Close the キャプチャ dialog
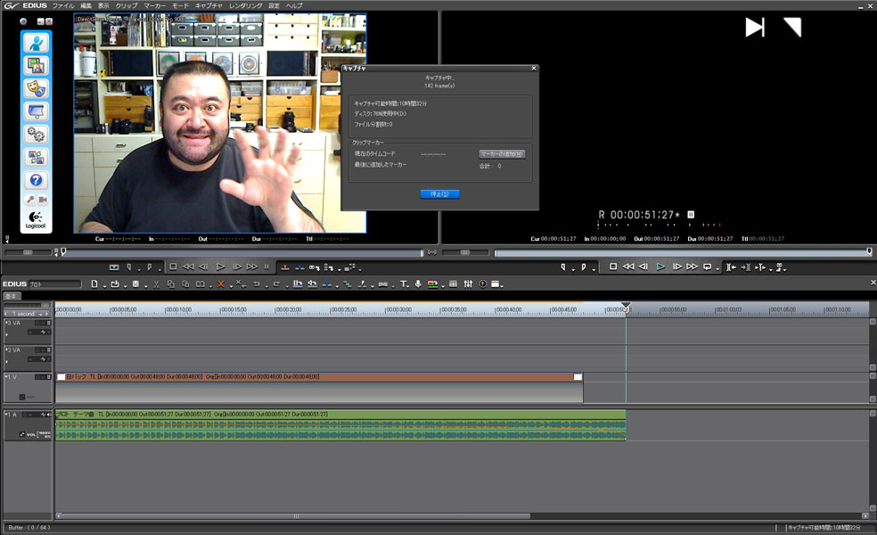 [534, 69]
